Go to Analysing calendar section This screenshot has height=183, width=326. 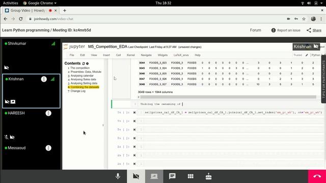[82, 76]
